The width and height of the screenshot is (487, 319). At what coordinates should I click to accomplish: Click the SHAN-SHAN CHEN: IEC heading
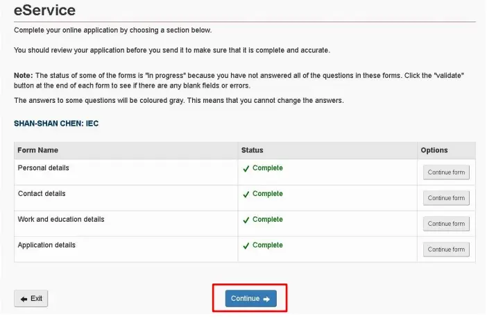coord(56,124)
